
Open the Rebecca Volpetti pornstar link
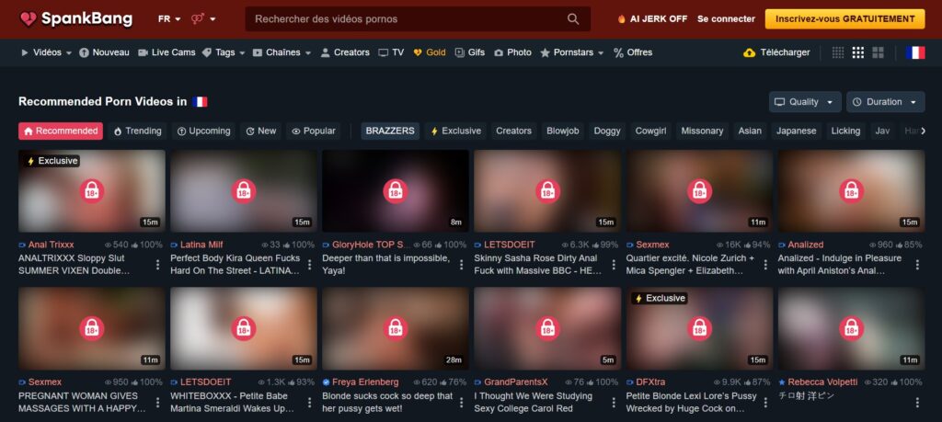point(822,382)
